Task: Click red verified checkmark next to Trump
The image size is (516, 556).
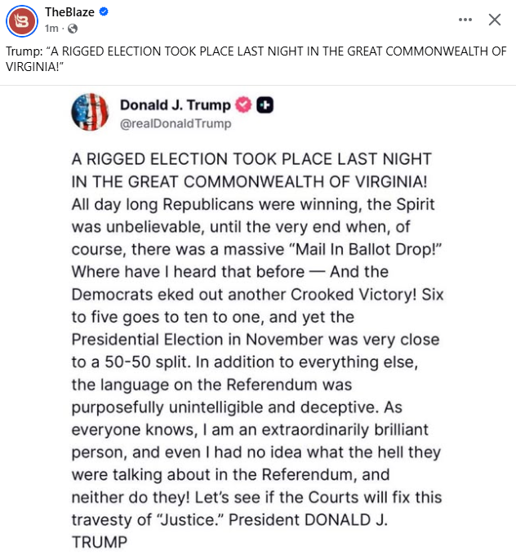Action: [x=242, y=105]
